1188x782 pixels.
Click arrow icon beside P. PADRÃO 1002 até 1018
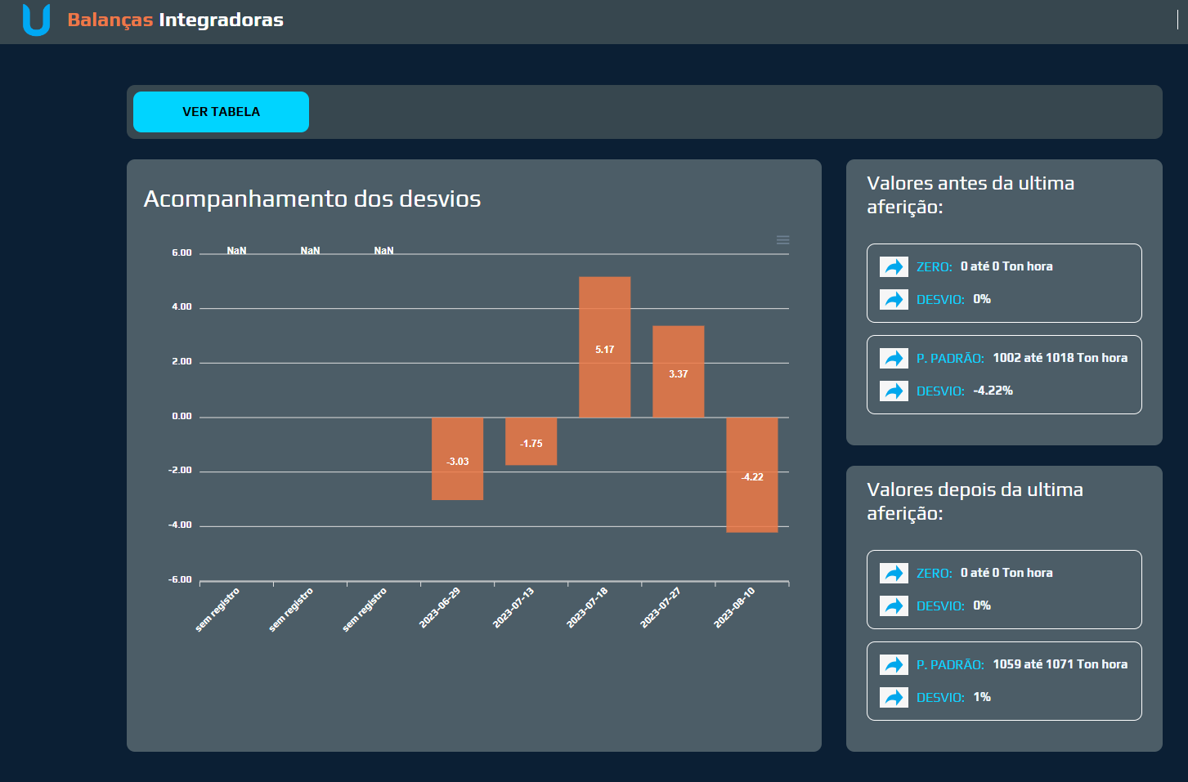click(x=894, y=358)
